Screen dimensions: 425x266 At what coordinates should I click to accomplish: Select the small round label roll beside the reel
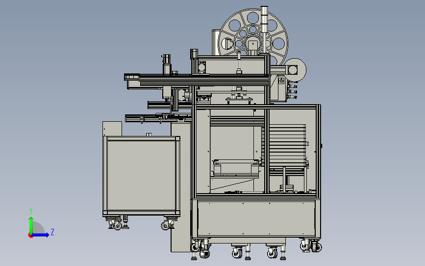click(x=295, y=70)
